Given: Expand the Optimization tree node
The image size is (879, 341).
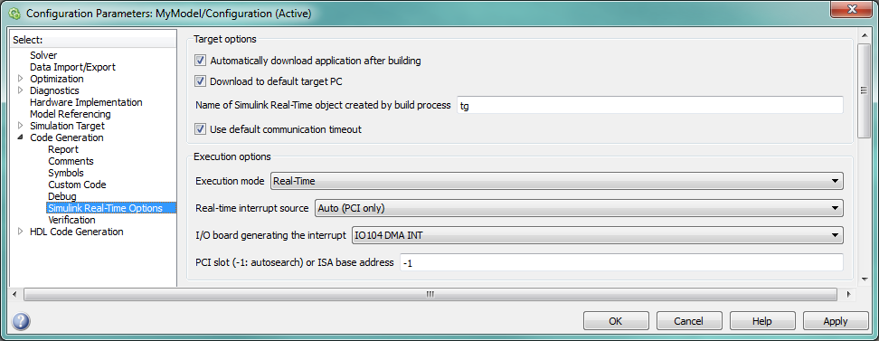Looking at the screenshot, I should [21, 79].
